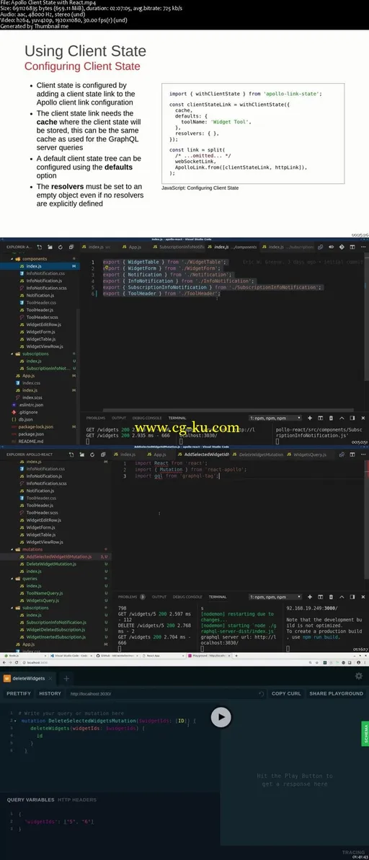Open OUTPUT panel tab in index.js window
The width and height of the screenshot is (369, 860).
[x=119, y=418]
